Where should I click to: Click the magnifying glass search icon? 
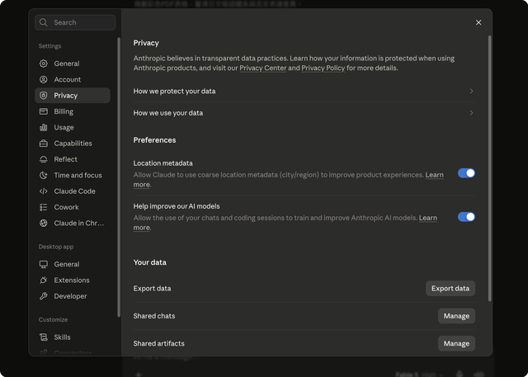[x=43, y=22]
